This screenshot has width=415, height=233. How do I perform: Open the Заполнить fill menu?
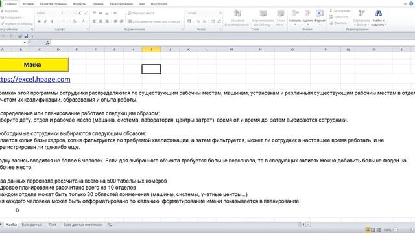(339, 17)
